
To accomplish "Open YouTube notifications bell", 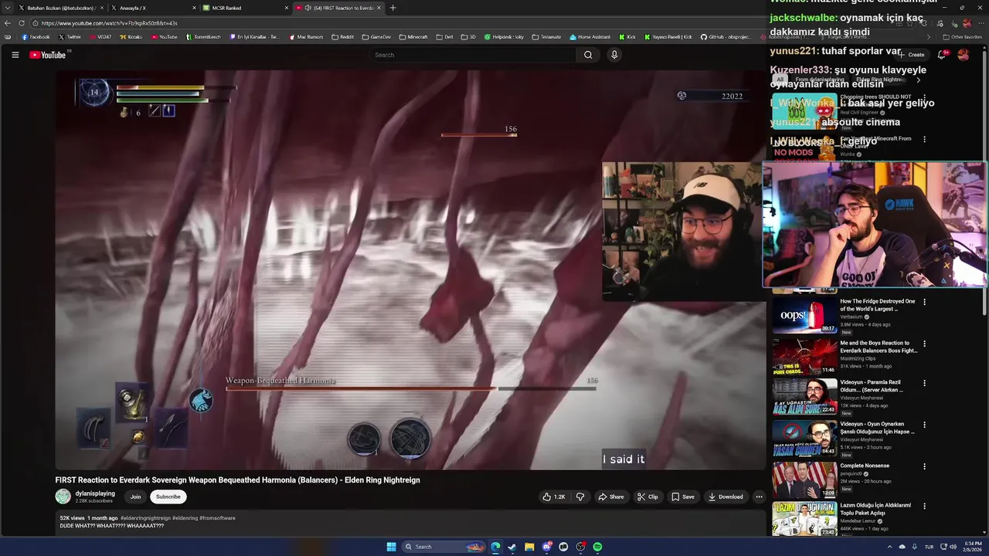I will click(941, 55).
